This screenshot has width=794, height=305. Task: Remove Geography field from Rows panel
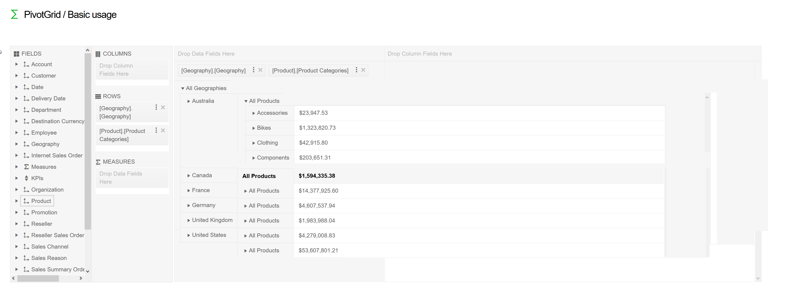tap(163, 107)
